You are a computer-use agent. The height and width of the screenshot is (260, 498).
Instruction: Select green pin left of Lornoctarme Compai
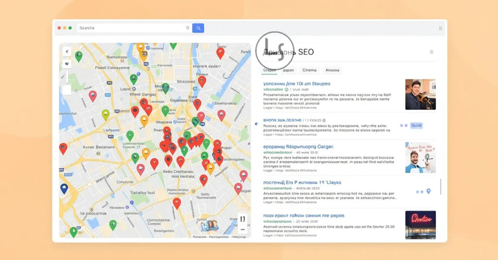click(x=113, y=225)
